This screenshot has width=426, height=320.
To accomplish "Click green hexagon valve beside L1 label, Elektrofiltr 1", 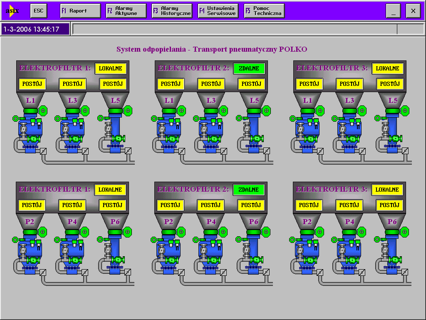I will coord(43,111).
